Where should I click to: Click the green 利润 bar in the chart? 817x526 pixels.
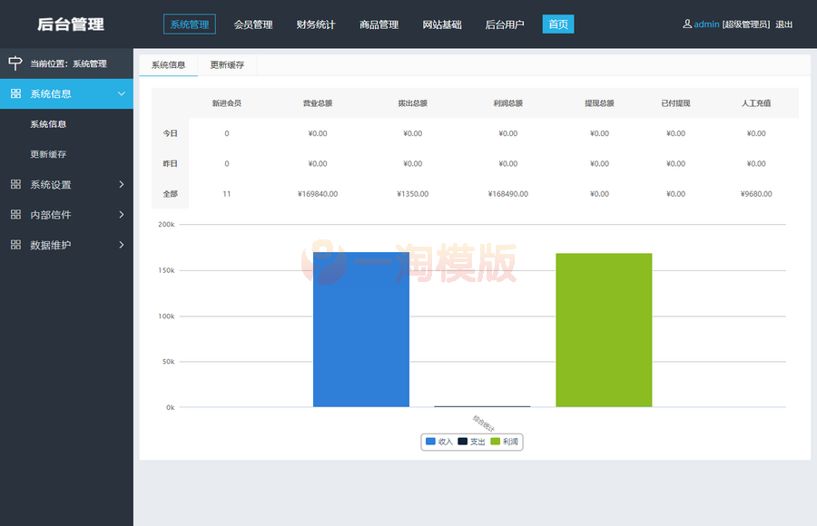coord(604,331)
